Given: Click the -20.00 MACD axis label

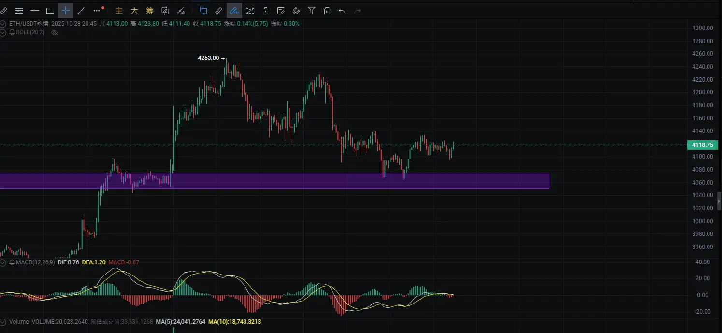Looking at the screenshot, I should (703, 312).
